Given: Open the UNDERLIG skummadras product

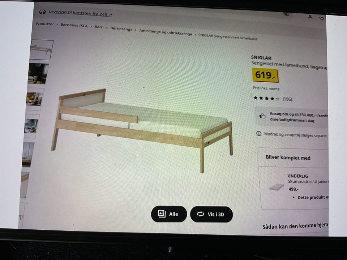Looking at the screenshot, I should [297, 176].
